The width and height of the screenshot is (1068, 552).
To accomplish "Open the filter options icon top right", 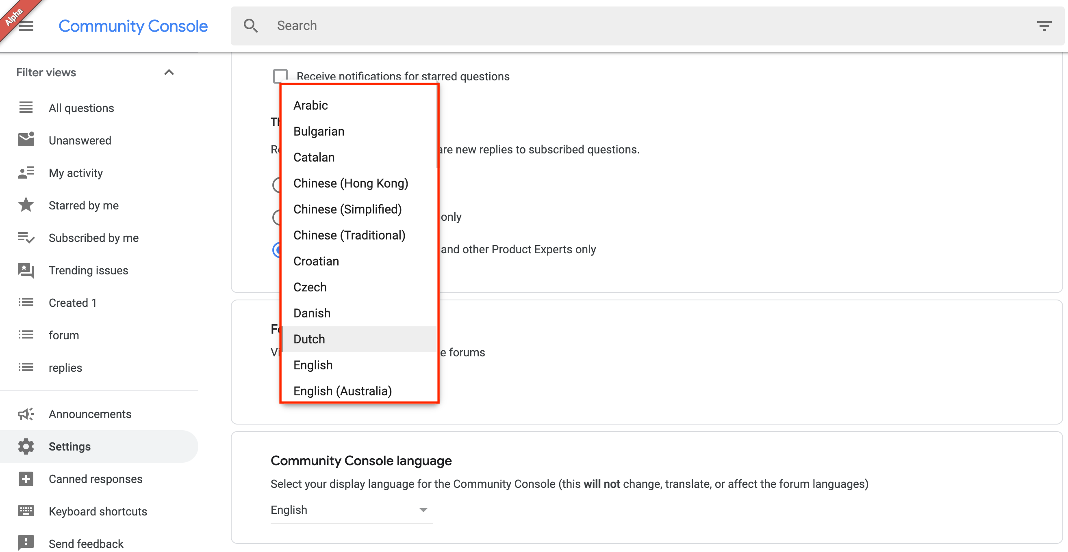I will (1044, 26).
